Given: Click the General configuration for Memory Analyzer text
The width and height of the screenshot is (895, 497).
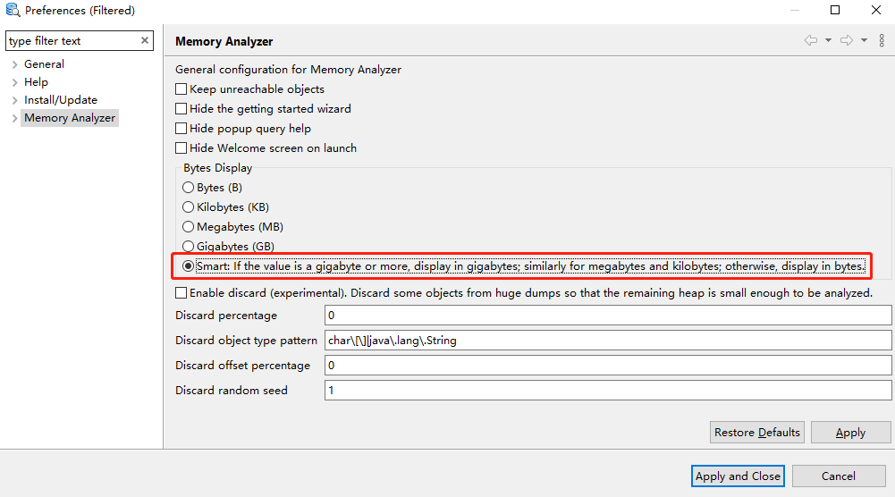Looking at the screenshot, I should pos(288,69).
